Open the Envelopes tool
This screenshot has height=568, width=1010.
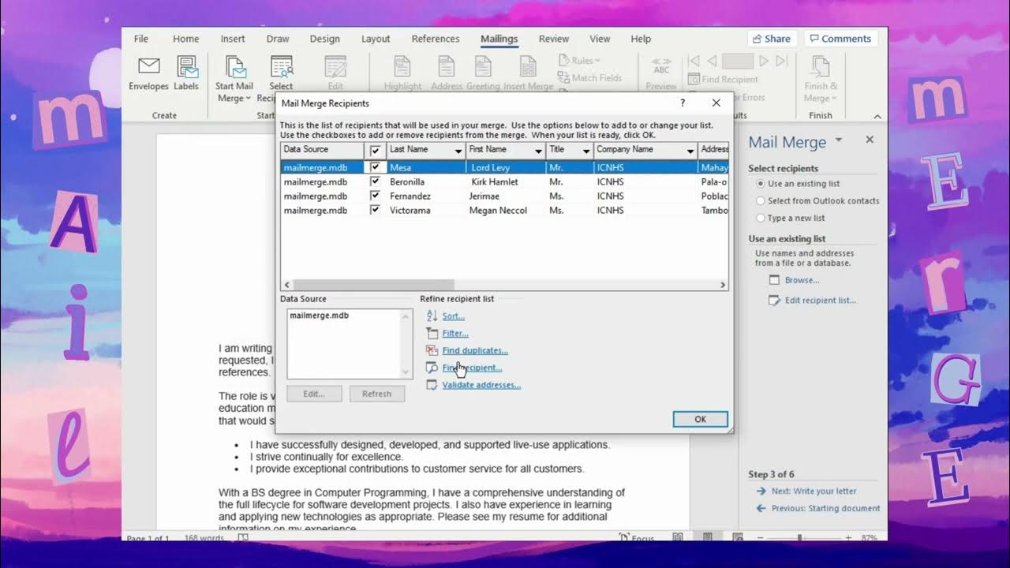[148, 73]
